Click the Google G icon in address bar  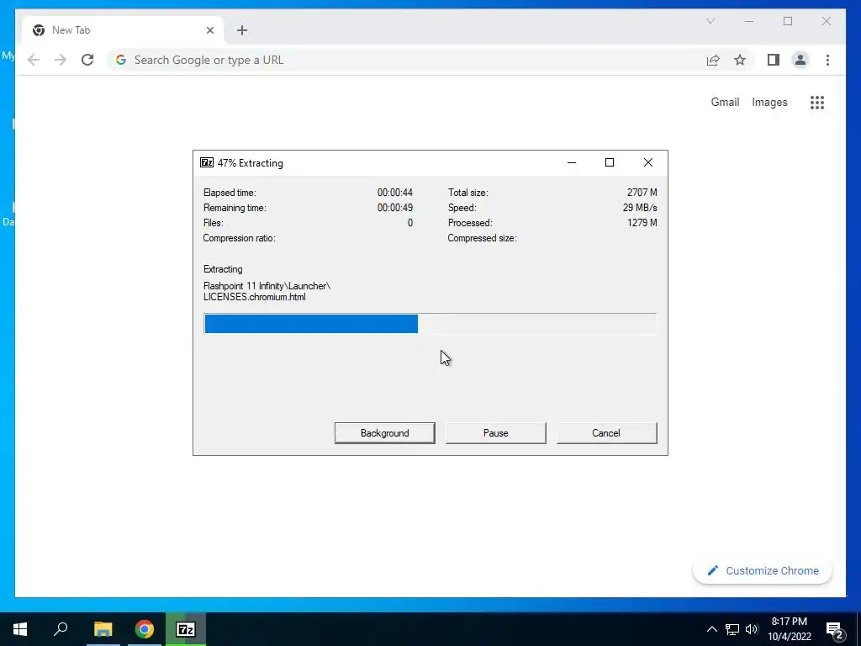pyautogui.click(x=121, y=60)
